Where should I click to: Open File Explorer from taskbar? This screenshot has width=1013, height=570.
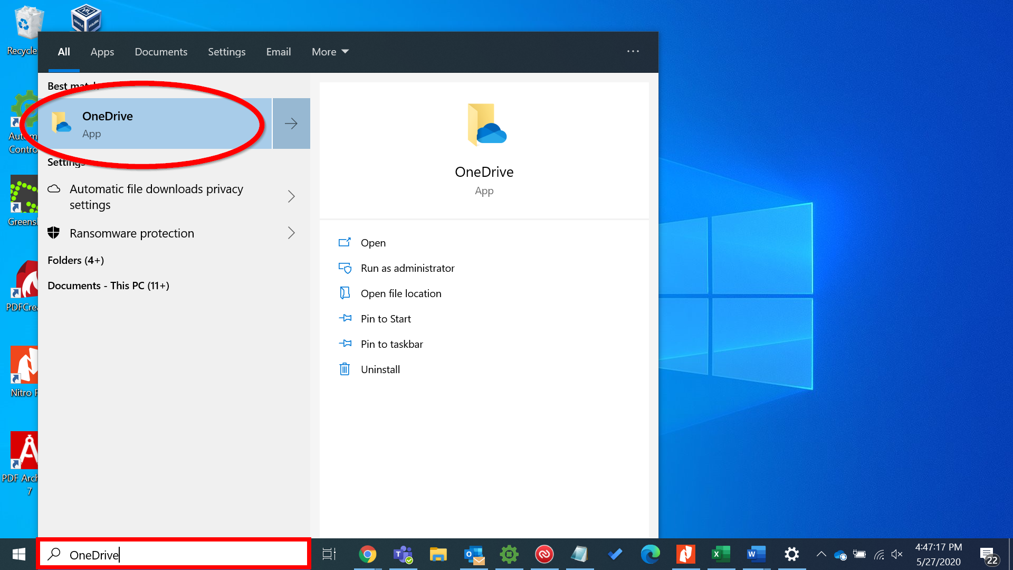point(438,554)
